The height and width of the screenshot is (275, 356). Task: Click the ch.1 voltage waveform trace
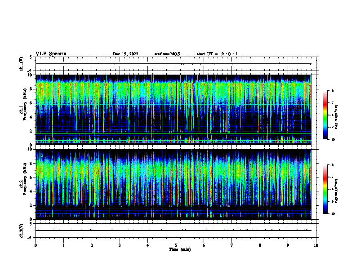174,64
